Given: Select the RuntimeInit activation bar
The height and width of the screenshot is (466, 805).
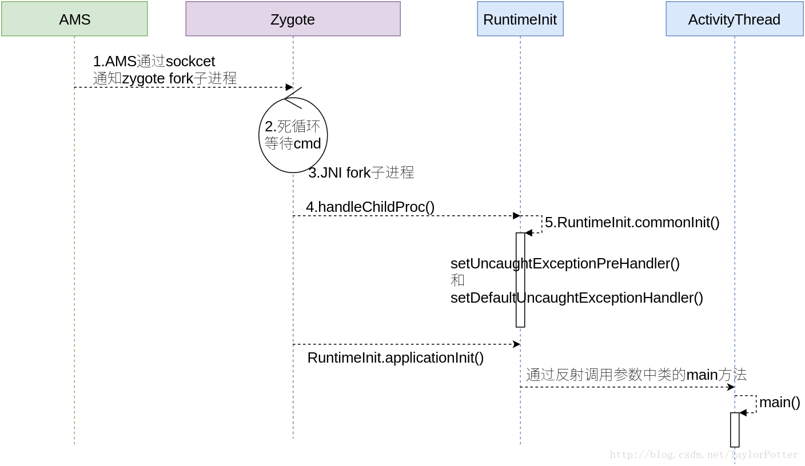Looking at the screenshot, I should tap(520, 280).
